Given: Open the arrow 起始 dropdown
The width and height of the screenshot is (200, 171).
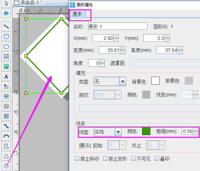Looking at the screenshot, I should 123,145.
